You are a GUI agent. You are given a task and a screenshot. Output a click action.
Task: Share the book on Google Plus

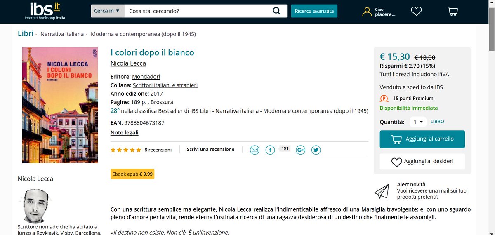click(301, 150)
